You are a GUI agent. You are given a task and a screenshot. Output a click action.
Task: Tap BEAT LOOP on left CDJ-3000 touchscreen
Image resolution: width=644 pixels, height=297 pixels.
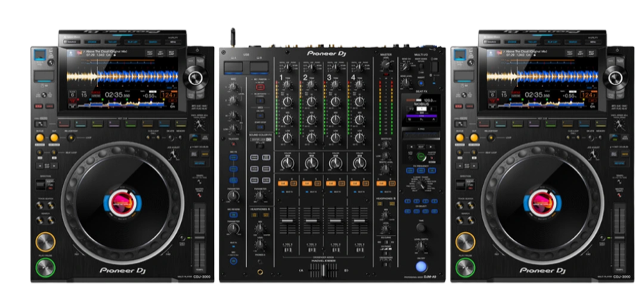pyautogui.click(x=150, y=53)
